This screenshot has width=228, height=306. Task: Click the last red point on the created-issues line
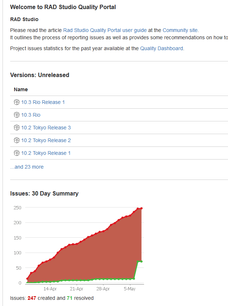point(141,209)
